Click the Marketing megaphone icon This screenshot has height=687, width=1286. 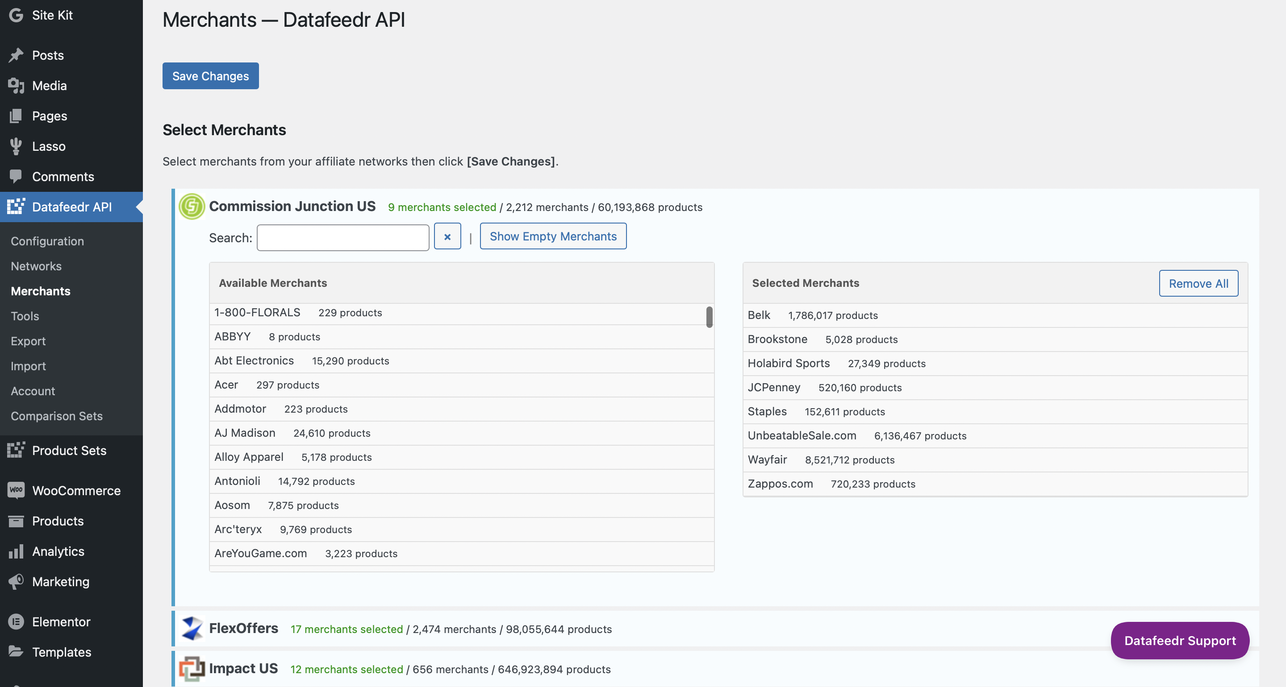click(16, 581)
